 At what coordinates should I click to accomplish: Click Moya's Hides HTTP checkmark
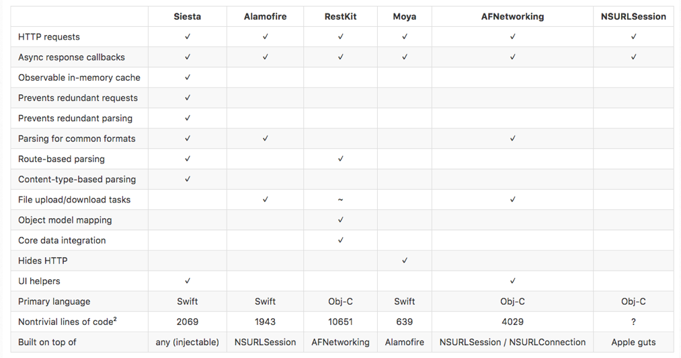click(x=405, y=260)
